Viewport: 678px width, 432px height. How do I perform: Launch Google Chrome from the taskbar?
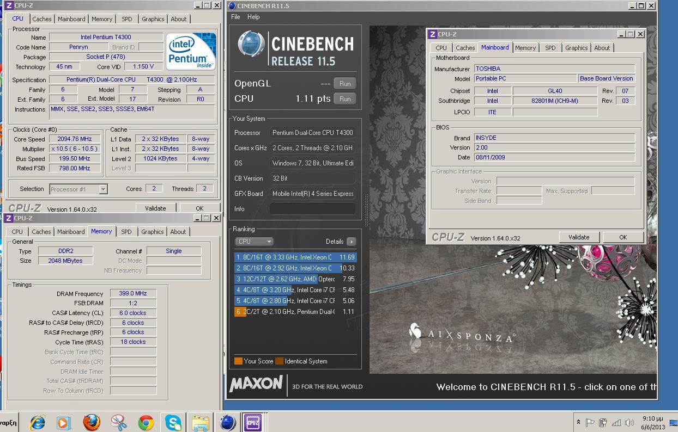(146, 422)
